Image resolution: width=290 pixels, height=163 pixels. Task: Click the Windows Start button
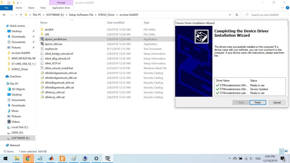pyautogui.click(x=5, y=158)
